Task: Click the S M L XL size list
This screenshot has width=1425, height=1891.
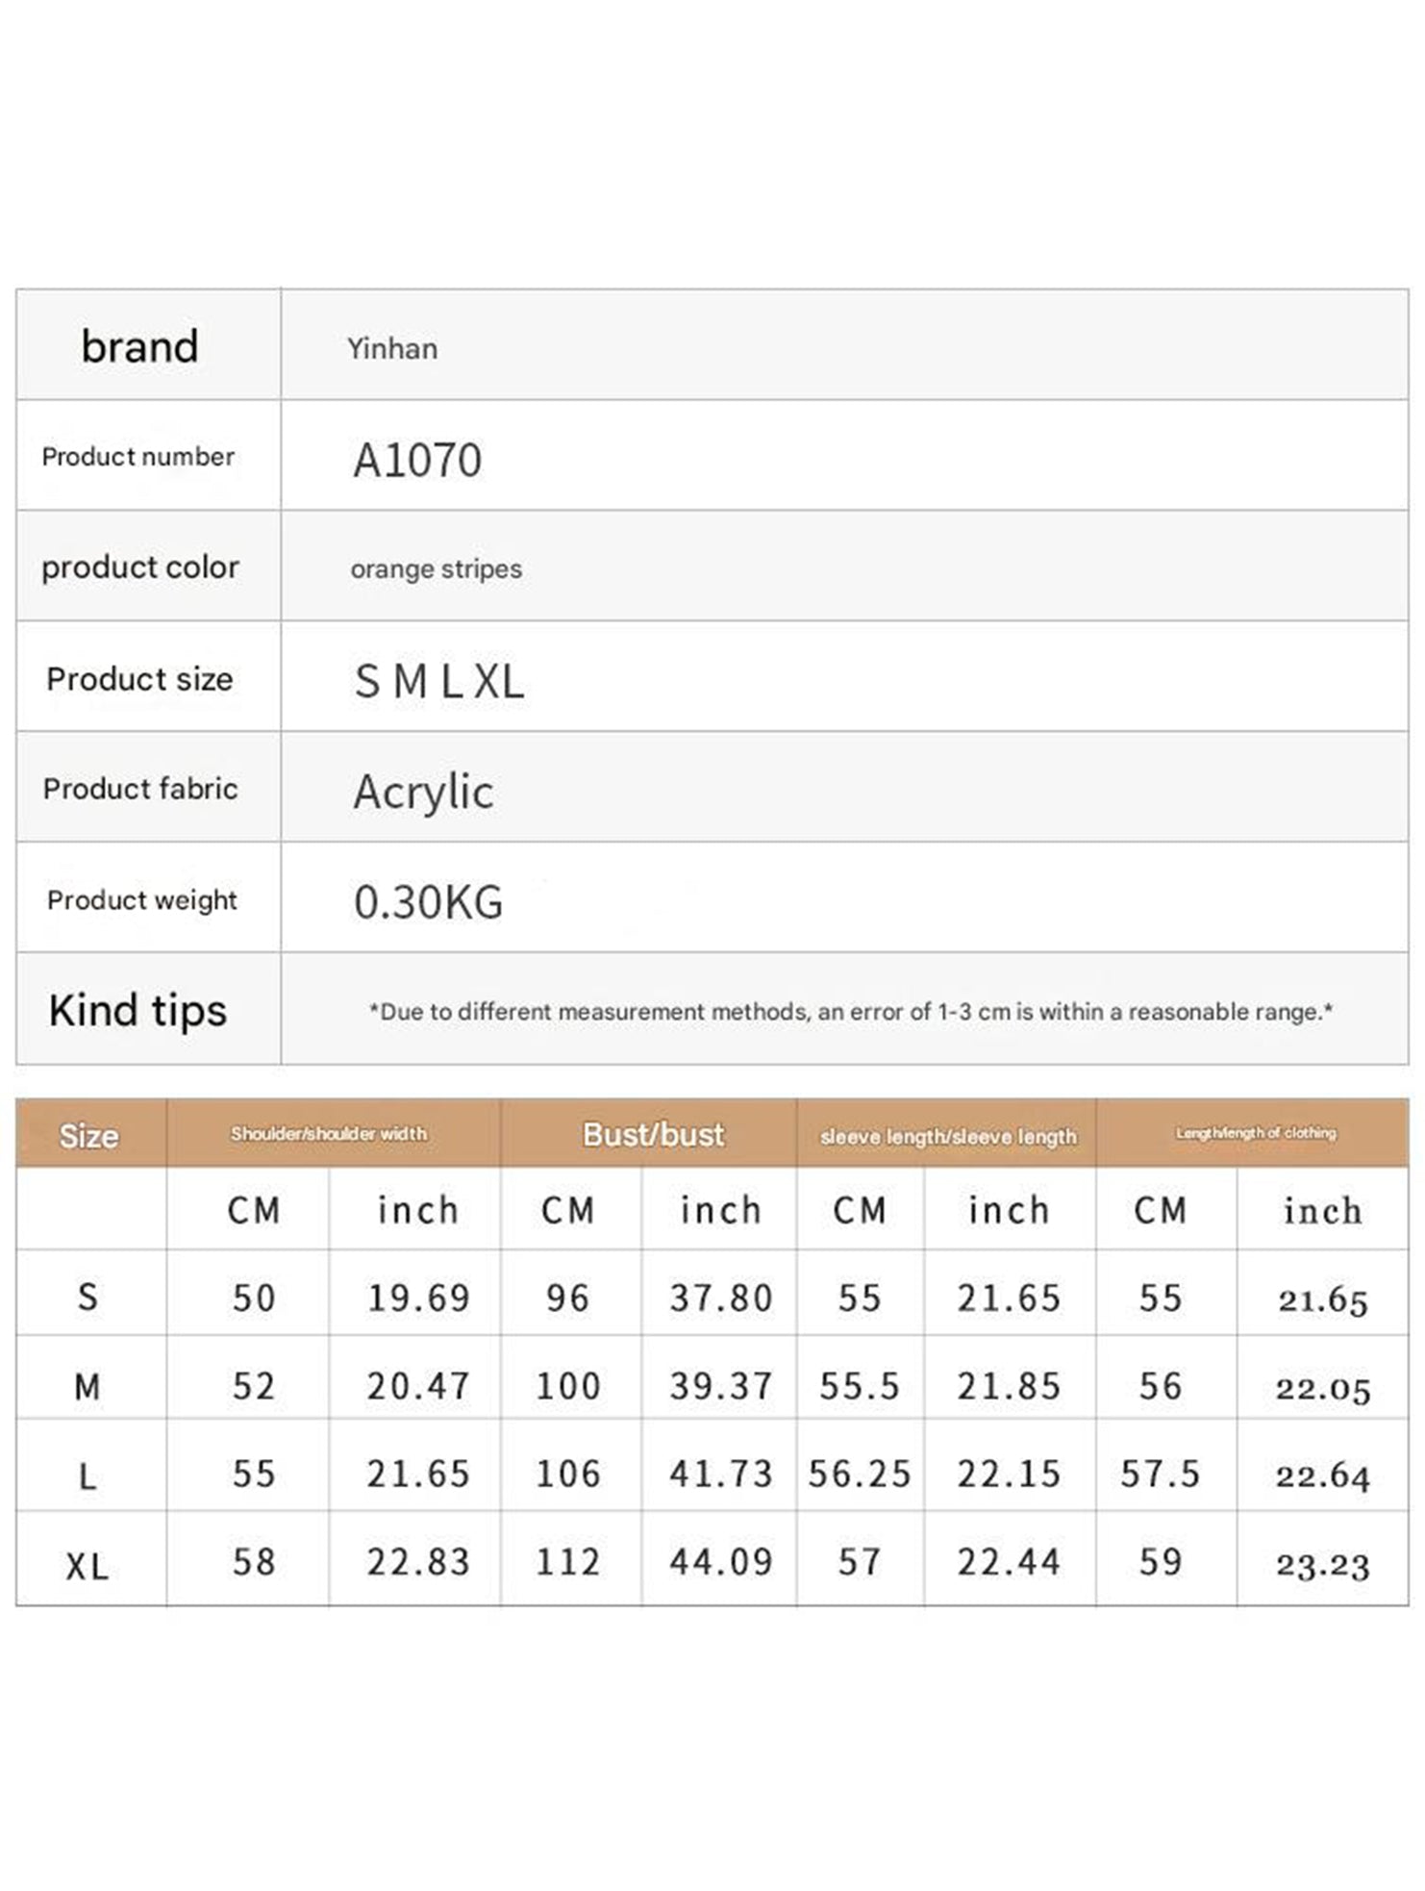Action: click(x=439, y=681)
